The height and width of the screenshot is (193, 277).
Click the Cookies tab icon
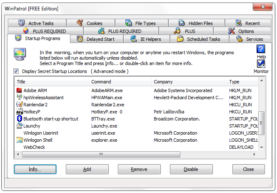pos(80,23)
